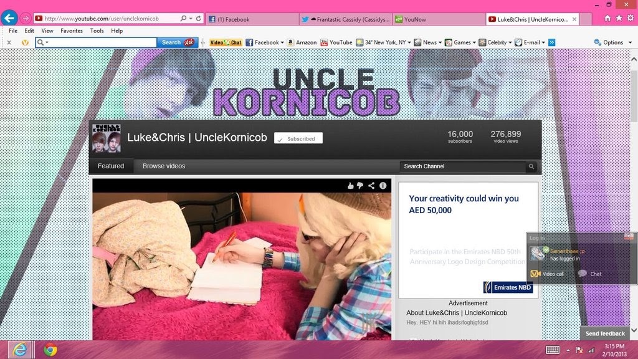Click the 16,000 subscribers count
This screenshot has width=638, height=359.
460,136
